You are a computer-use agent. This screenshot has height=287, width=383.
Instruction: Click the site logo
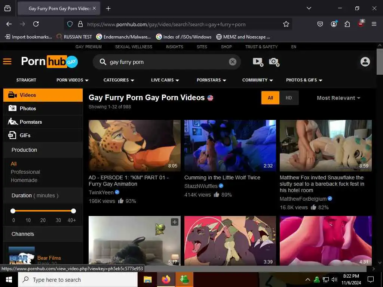pos(49,61)
